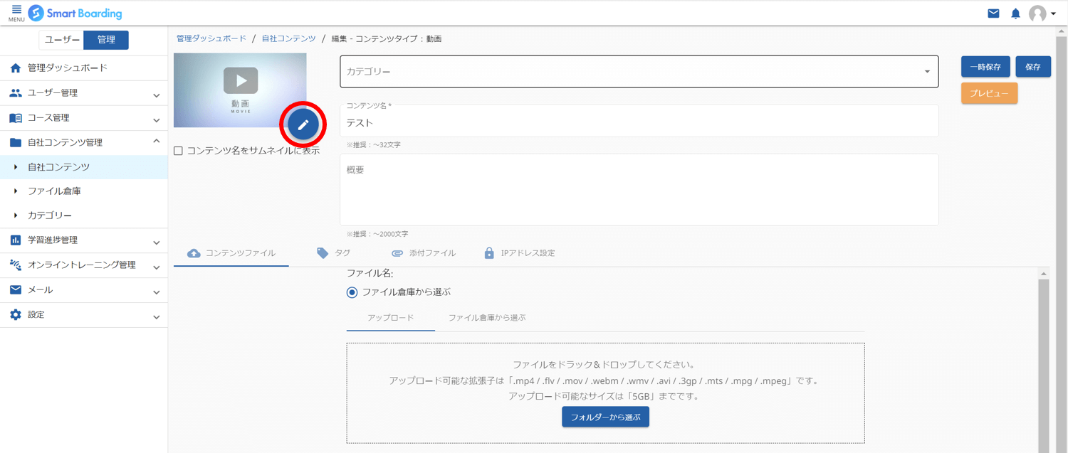Open the カテゴリー dropdown

click(639, 72)
